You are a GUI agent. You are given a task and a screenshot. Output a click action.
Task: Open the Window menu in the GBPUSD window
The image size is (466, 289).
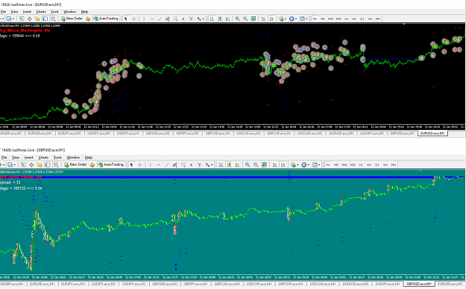(x=73, y=158)
